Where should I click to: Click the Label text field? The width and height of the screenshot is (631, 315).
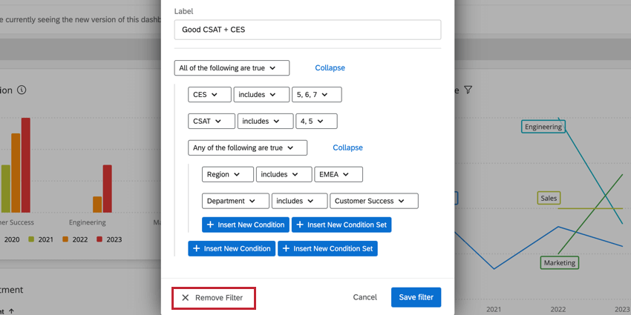click(x=307, y=30)
